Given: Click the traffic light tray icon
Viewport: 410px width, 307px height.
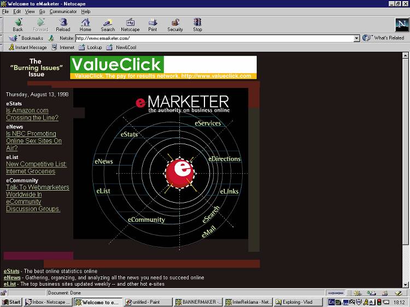Looking at the screenshot, I should [x=379, y=302].
